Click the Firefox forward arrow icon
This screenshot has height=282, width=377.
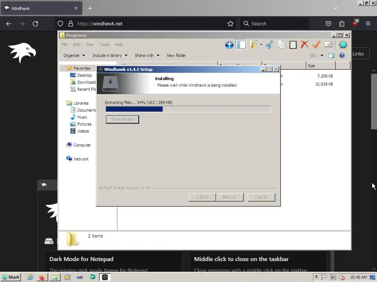click(x=22, y=23)
